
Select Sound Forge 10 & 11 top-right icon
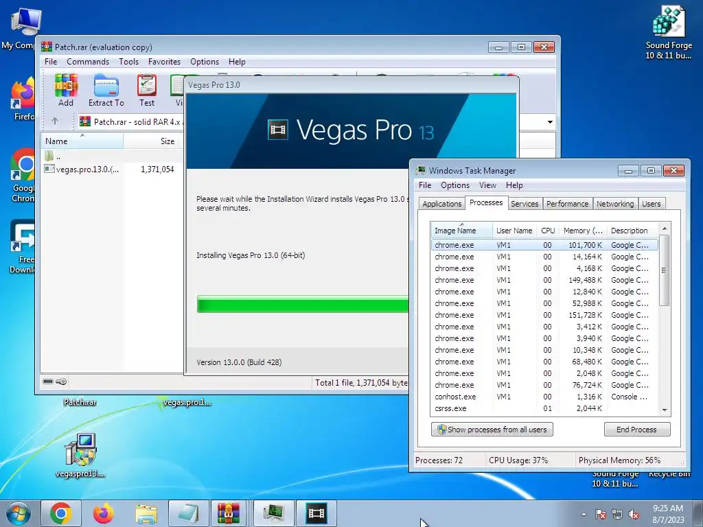[x=669, y=33]
